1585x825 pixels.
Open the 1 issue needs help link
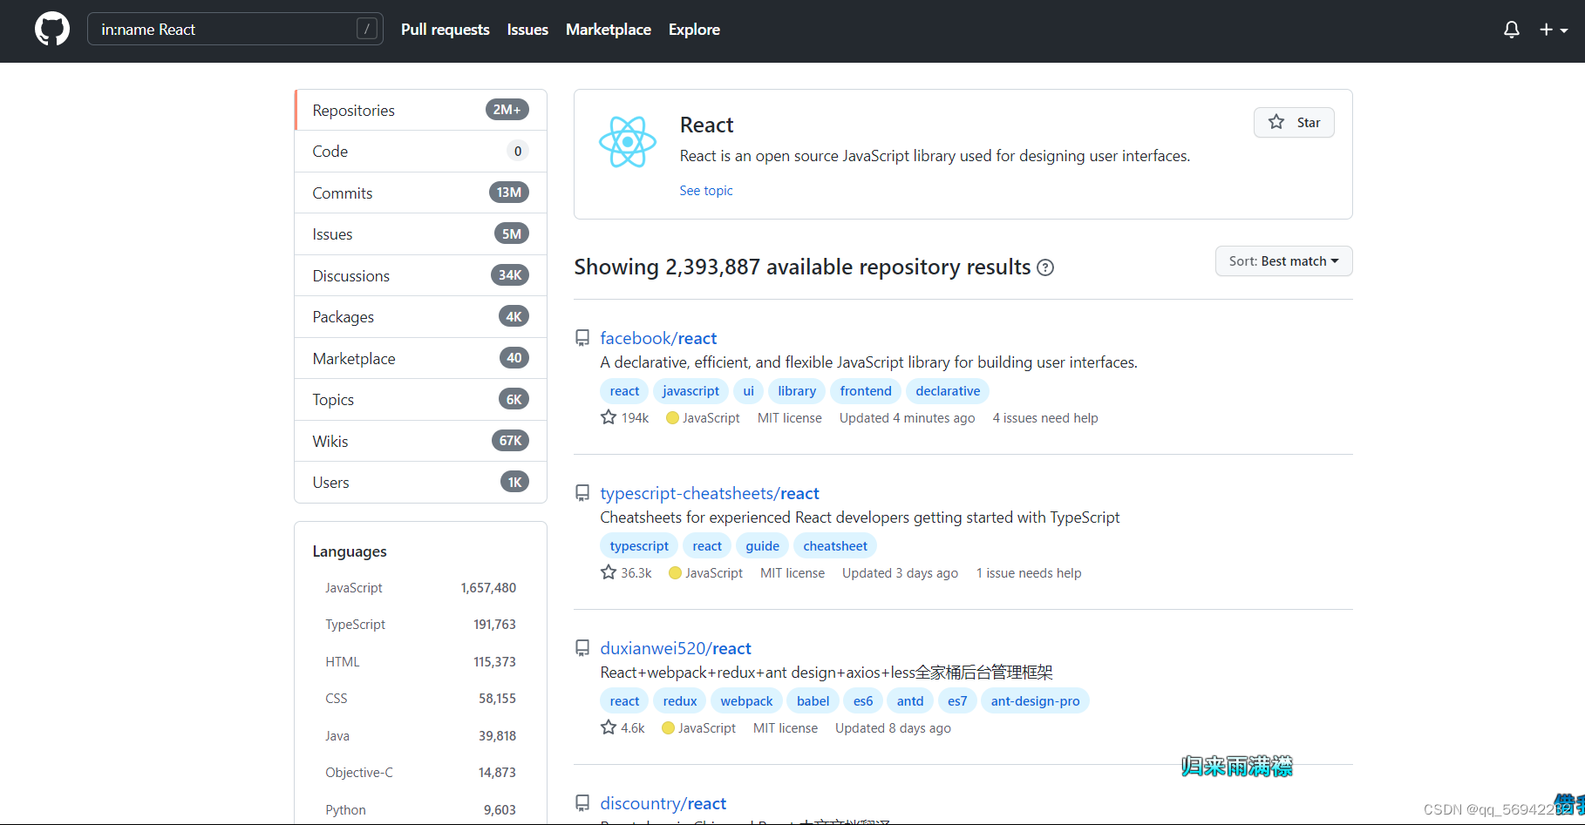(x=1029, y=573)
